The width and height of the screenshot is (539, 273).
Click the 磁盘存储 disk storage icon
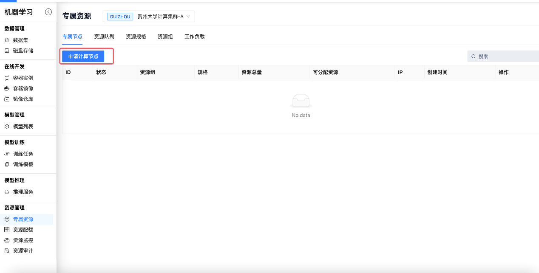click(6, 51)
